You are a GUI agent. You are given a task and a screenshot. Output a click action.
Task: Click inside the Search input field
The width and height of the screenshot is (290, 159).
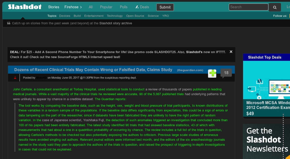point(248,7)
